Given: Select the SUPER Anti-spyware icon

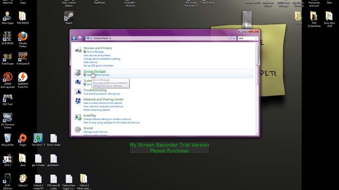Looking at the screenshot, I should (x=7, y=80).
